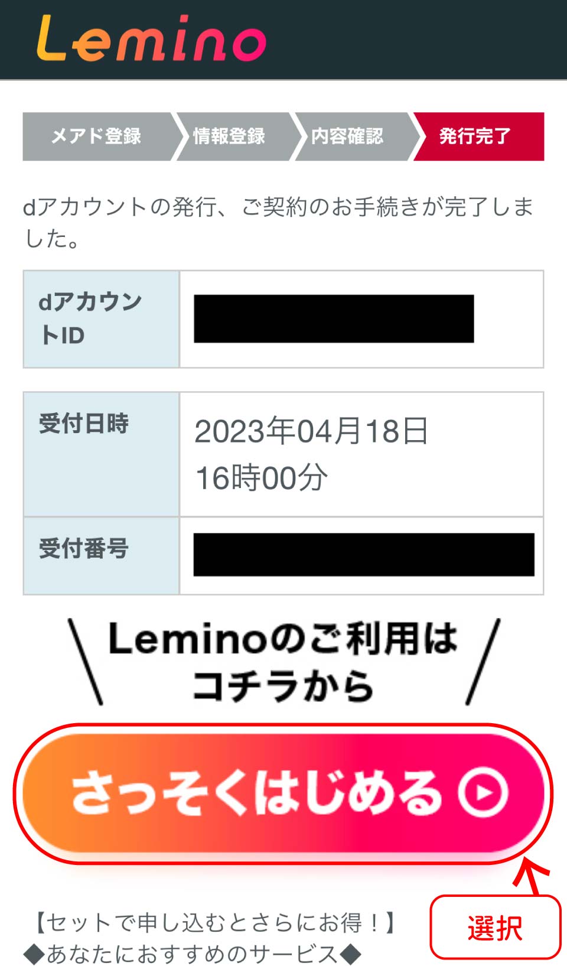The image size is (567, 966).
Task: Click the dアカウントID label cell
Action: (x=101, y=319)
